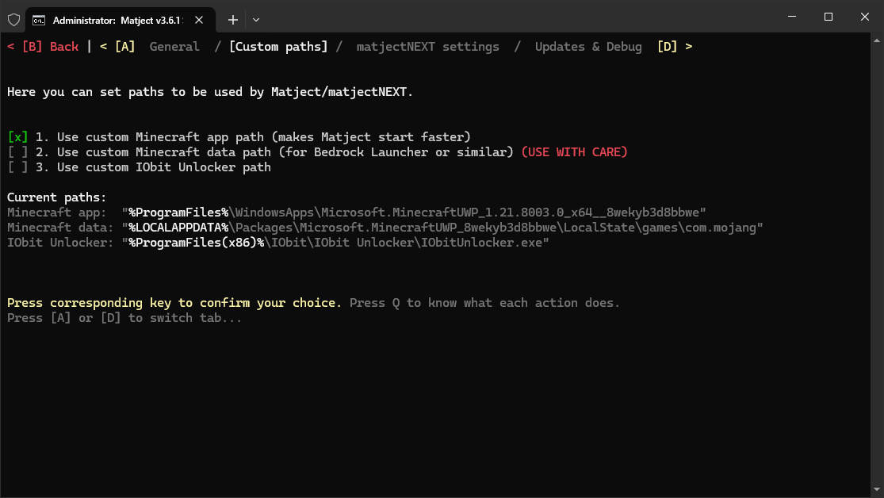Open the matjectNEXT settings tab
Viewport: 884px width, 498px height.
427,46
